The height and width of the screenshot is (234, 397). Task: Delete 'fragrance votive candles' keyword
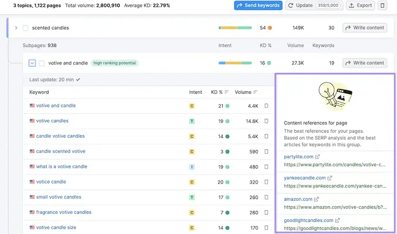point(266,212)
